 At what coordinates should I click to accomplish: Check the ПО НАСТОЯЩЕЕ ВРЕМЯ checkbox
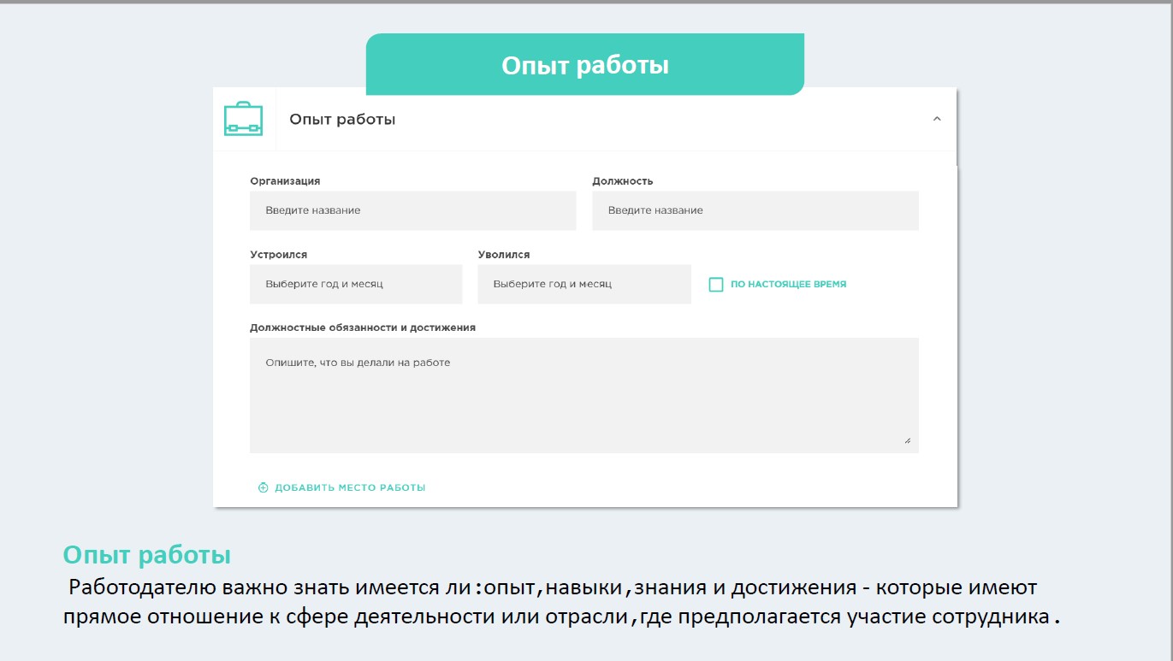pos(716,285)
